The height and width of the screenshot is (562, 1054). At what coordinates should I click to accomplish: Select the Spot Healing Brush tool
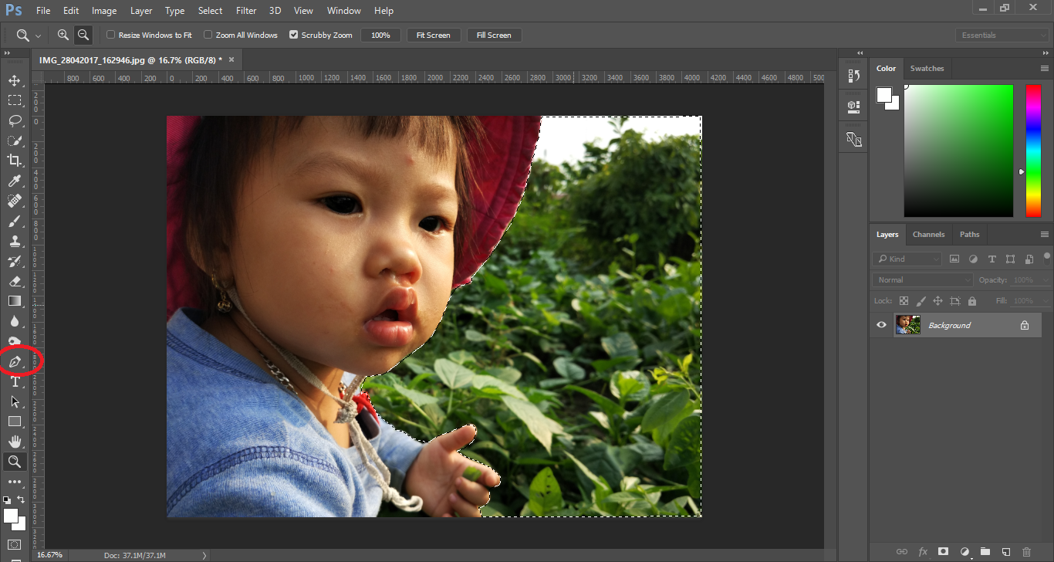click(x=15, y=201)
